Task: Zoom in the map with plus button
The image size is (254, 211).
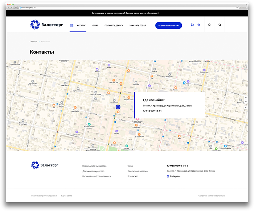Action: click(246, 98)
